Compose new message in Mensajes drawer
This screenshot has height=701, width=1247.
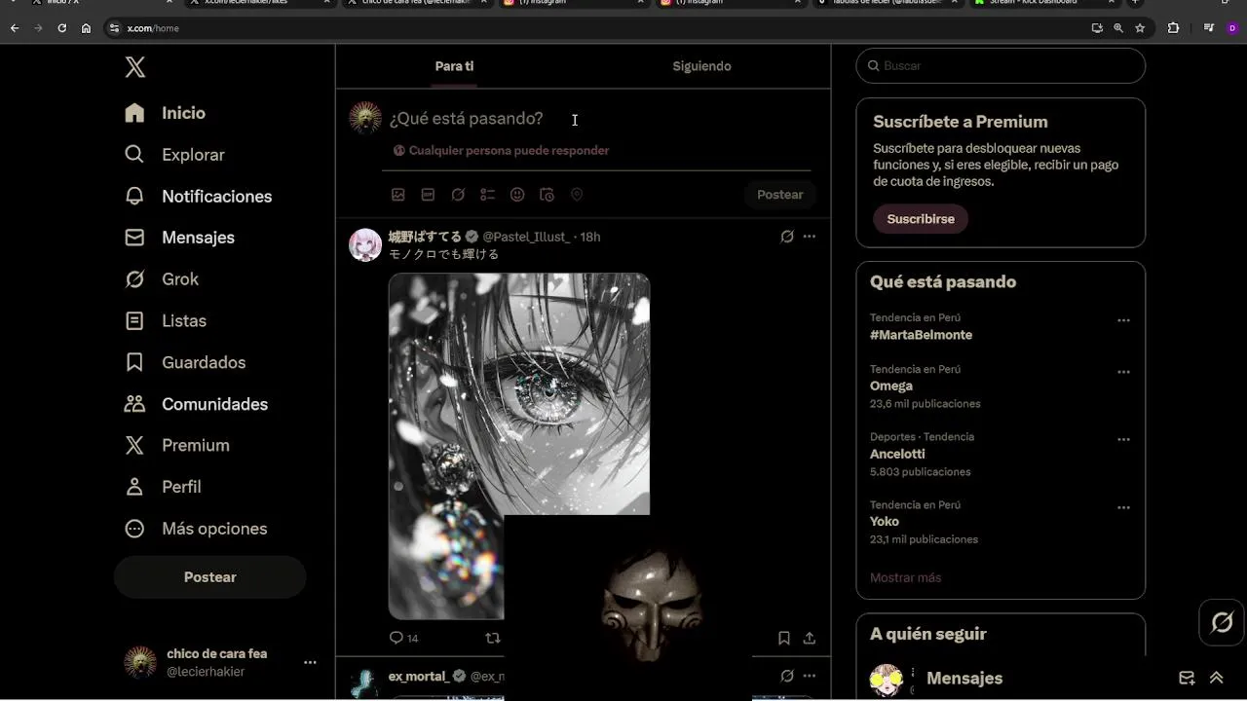pos(1187,679)
